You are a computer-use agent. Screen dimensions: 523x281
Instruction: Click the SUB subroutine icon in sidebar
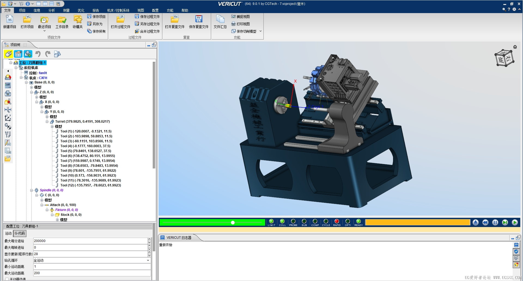pyautogui.click(x=8, y=151)
